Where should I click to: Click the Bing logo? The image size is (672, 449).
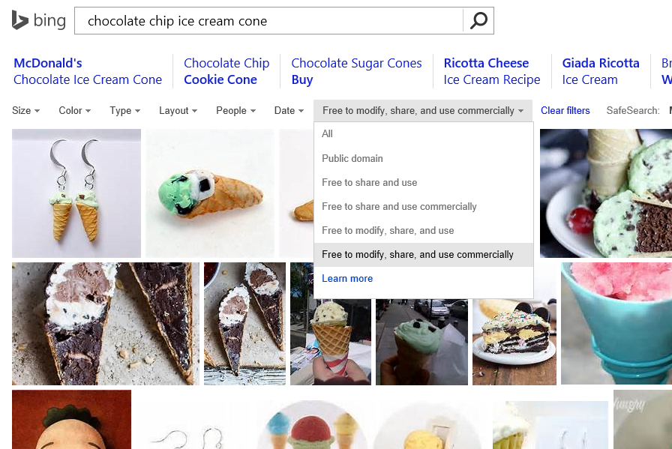pyautogui.click(x=39, y=20)
